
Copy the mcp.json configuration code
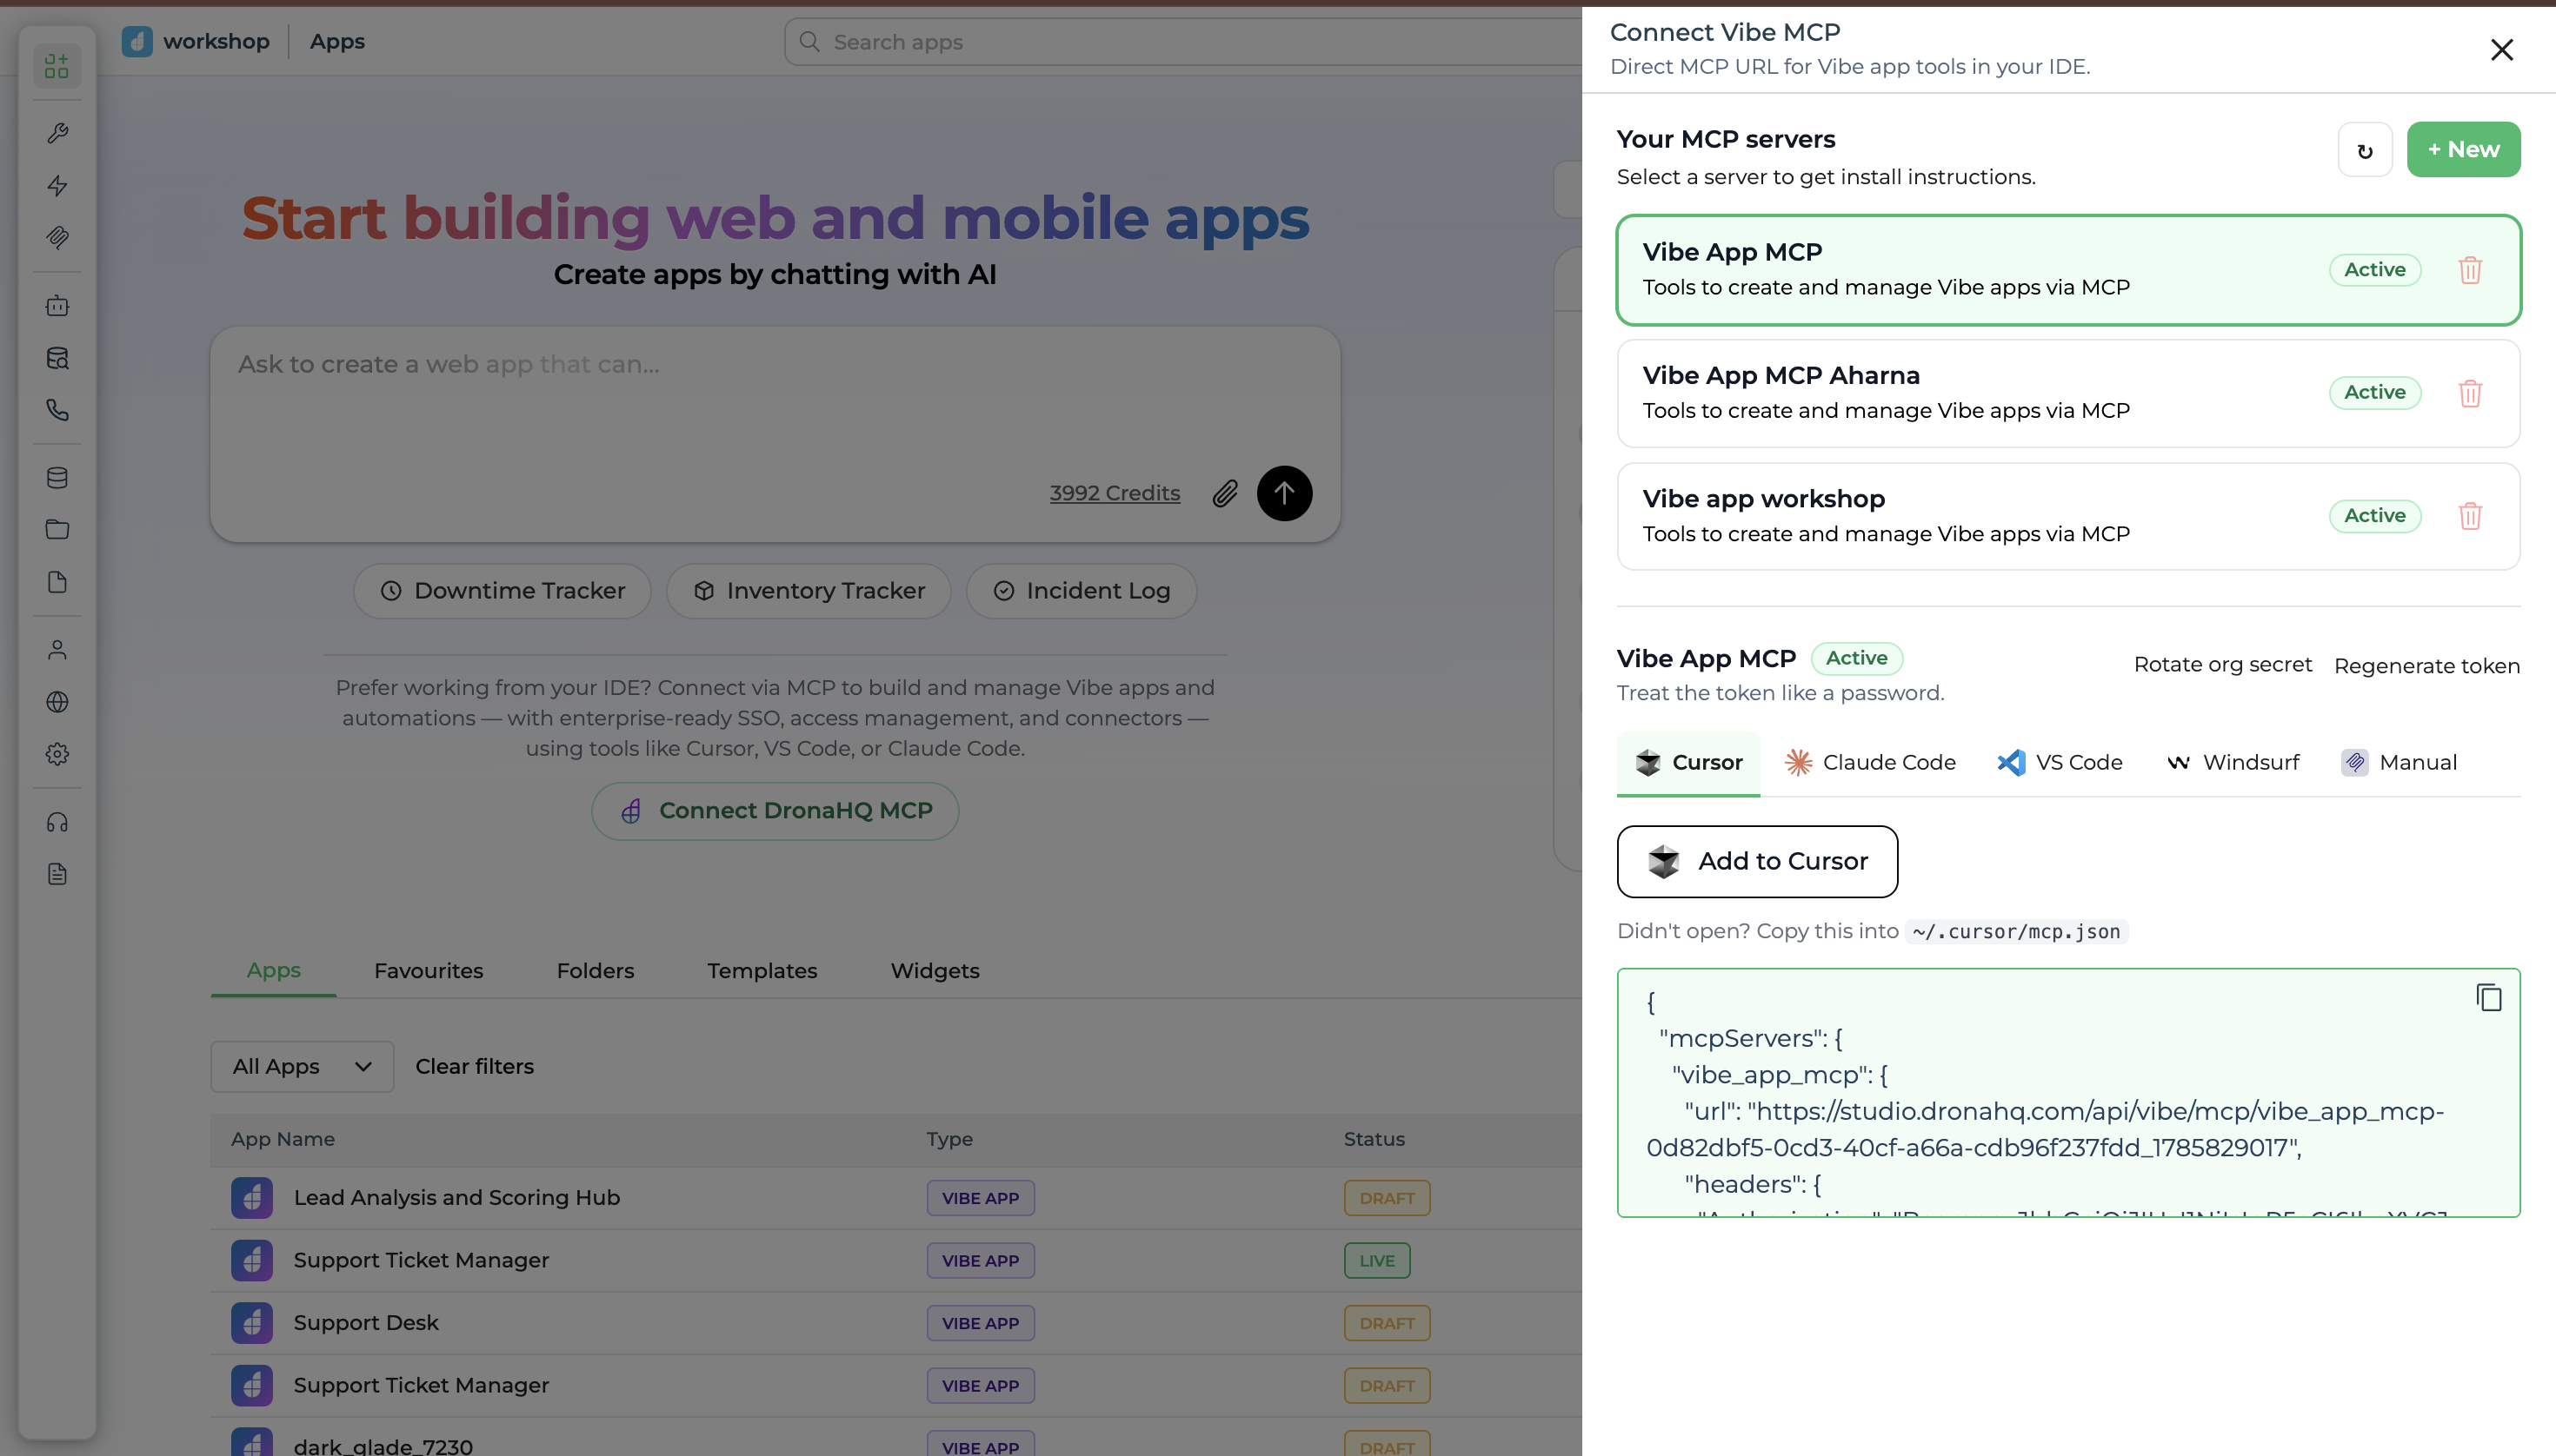click(x=2488, y=997)
